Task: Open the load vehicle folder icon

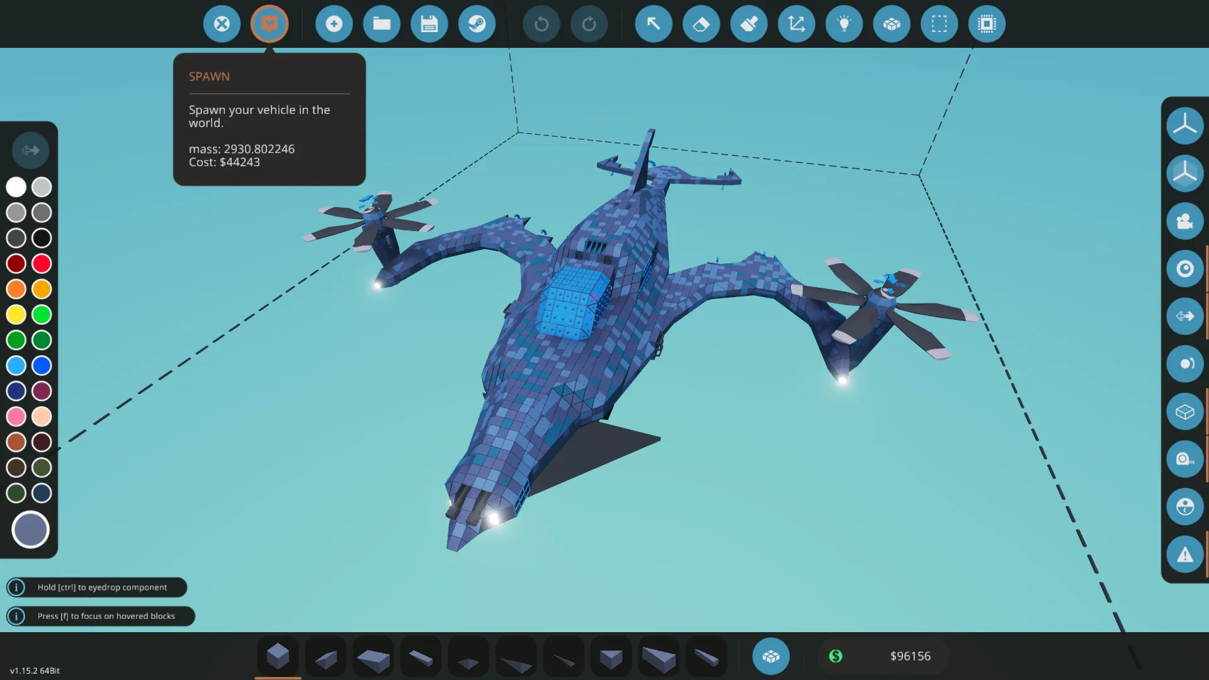Action: click(x=382, y=24)
